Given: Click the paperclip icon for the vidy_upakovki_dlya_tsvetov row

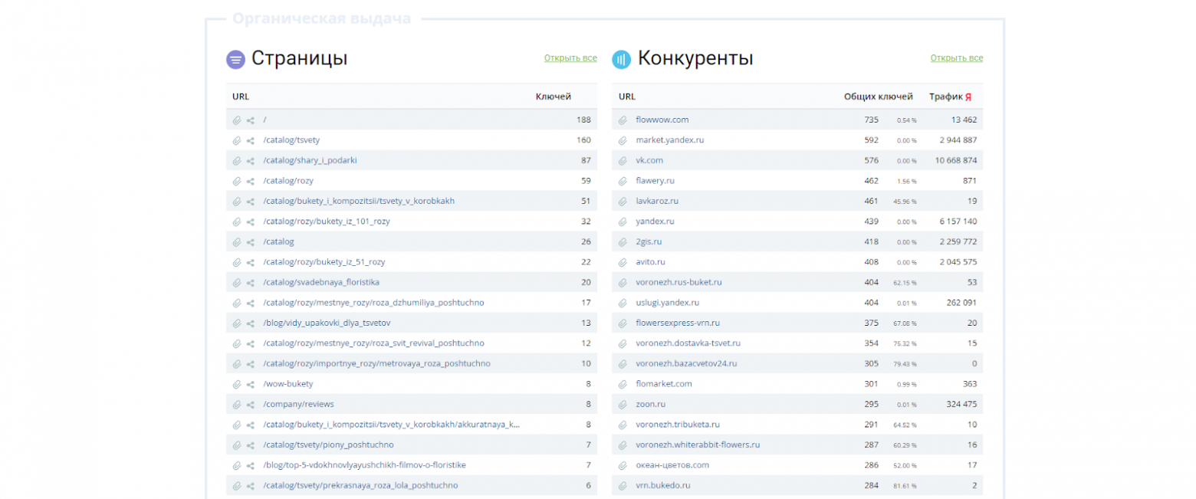Looking at the screenshot, I should pyautogui.click(x=237, y=323).
